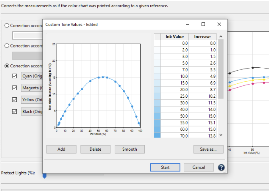Select the Ink Value 40.0 cell
This screenshot has height=191, width=269.
click(x=175, y=110)
